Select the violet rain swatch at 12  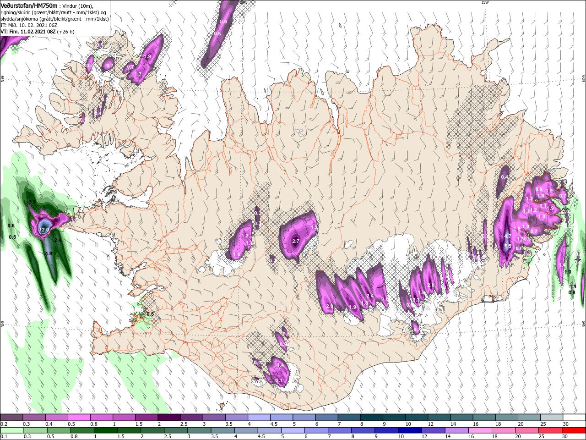(x=433, y=430)
